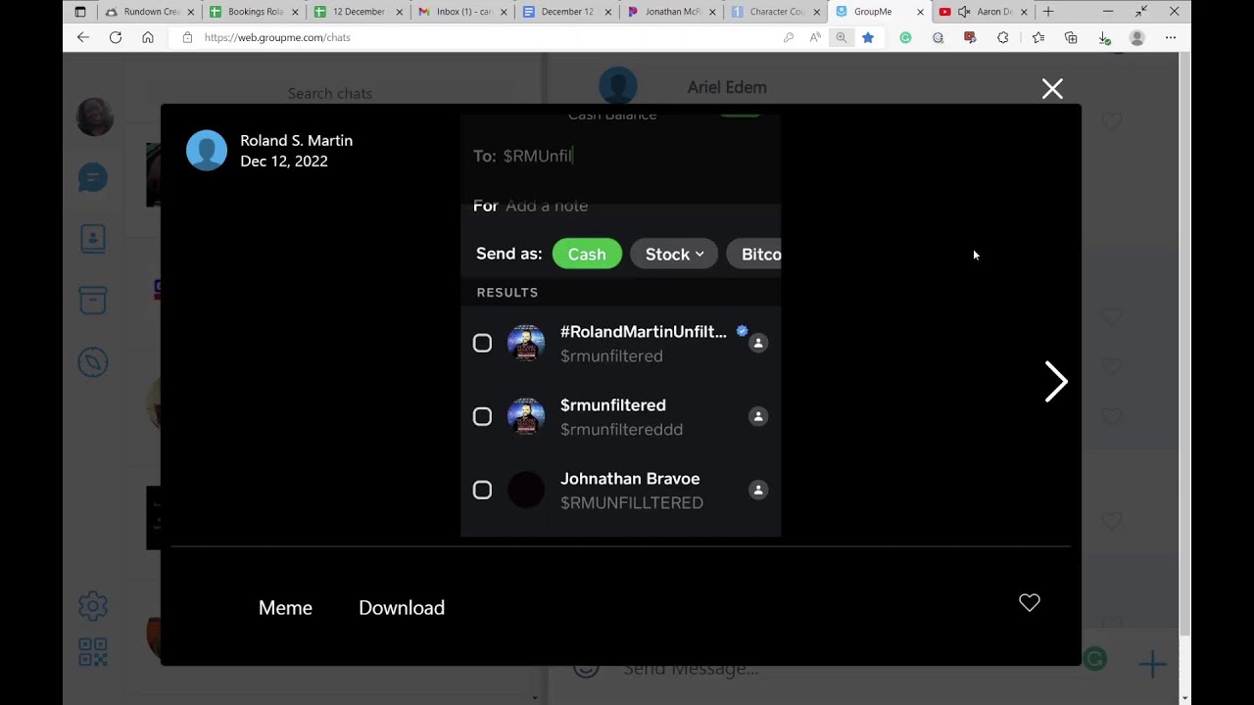This screenshot has width=1254, height=705.
Task: Go back with the browser back arrow
Action: (83, 37)
